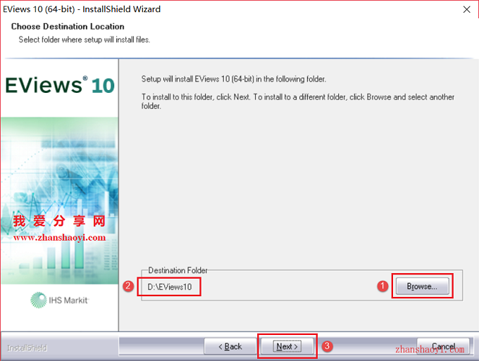
Task: Click the Choose Destination Location heading
Action: click(68, 27)
